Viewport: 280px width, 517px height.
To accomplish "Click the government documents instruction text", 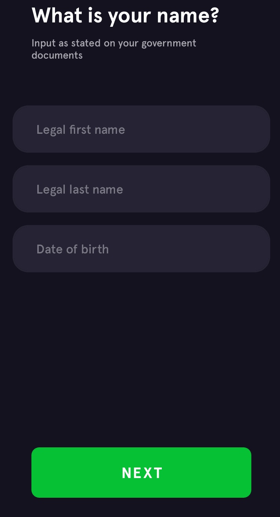I will (113, 49).
